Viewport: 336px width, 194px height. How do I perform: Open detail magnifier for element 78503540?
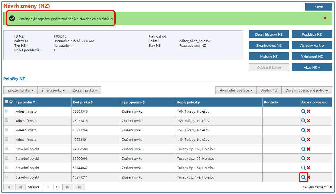303,111
